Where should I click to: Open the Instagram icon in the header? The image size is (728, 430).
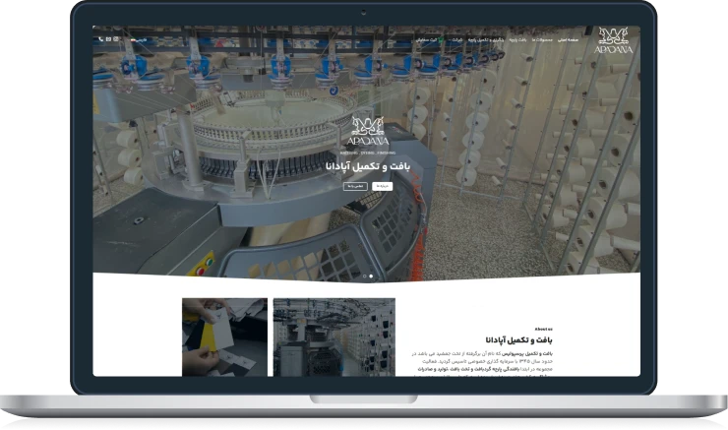(116, 39)
